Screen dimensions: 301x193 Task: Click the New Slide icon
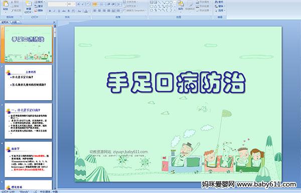(x=29, y=5)
